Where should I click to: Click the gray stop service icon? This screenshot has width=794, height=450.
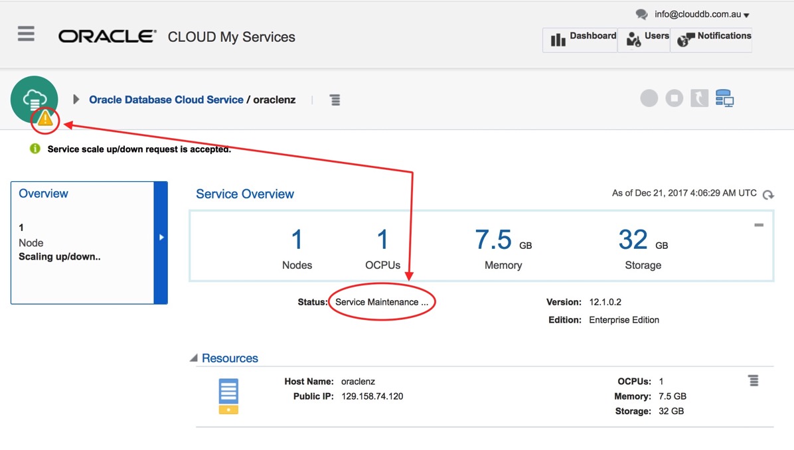point(674,99)
